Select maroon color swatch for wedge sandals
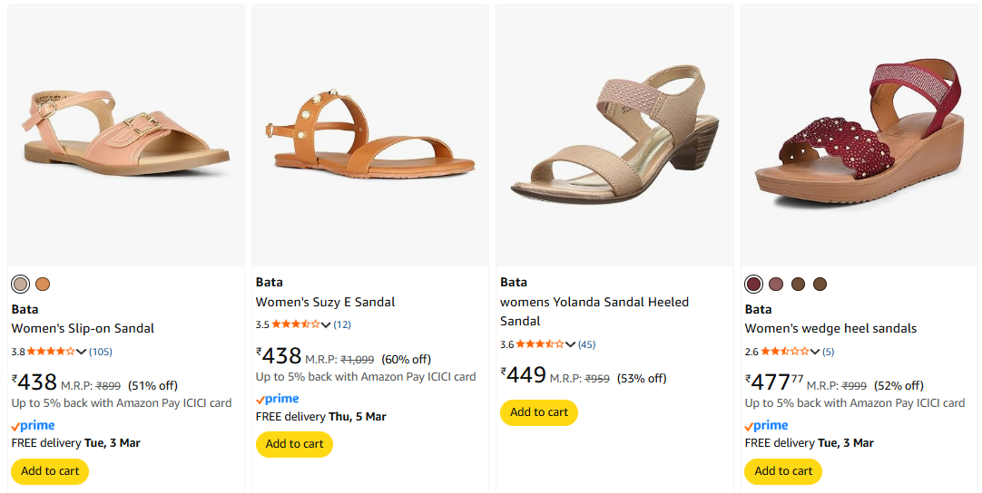This screenshot has height=493, width=982. tap(753, 285)
